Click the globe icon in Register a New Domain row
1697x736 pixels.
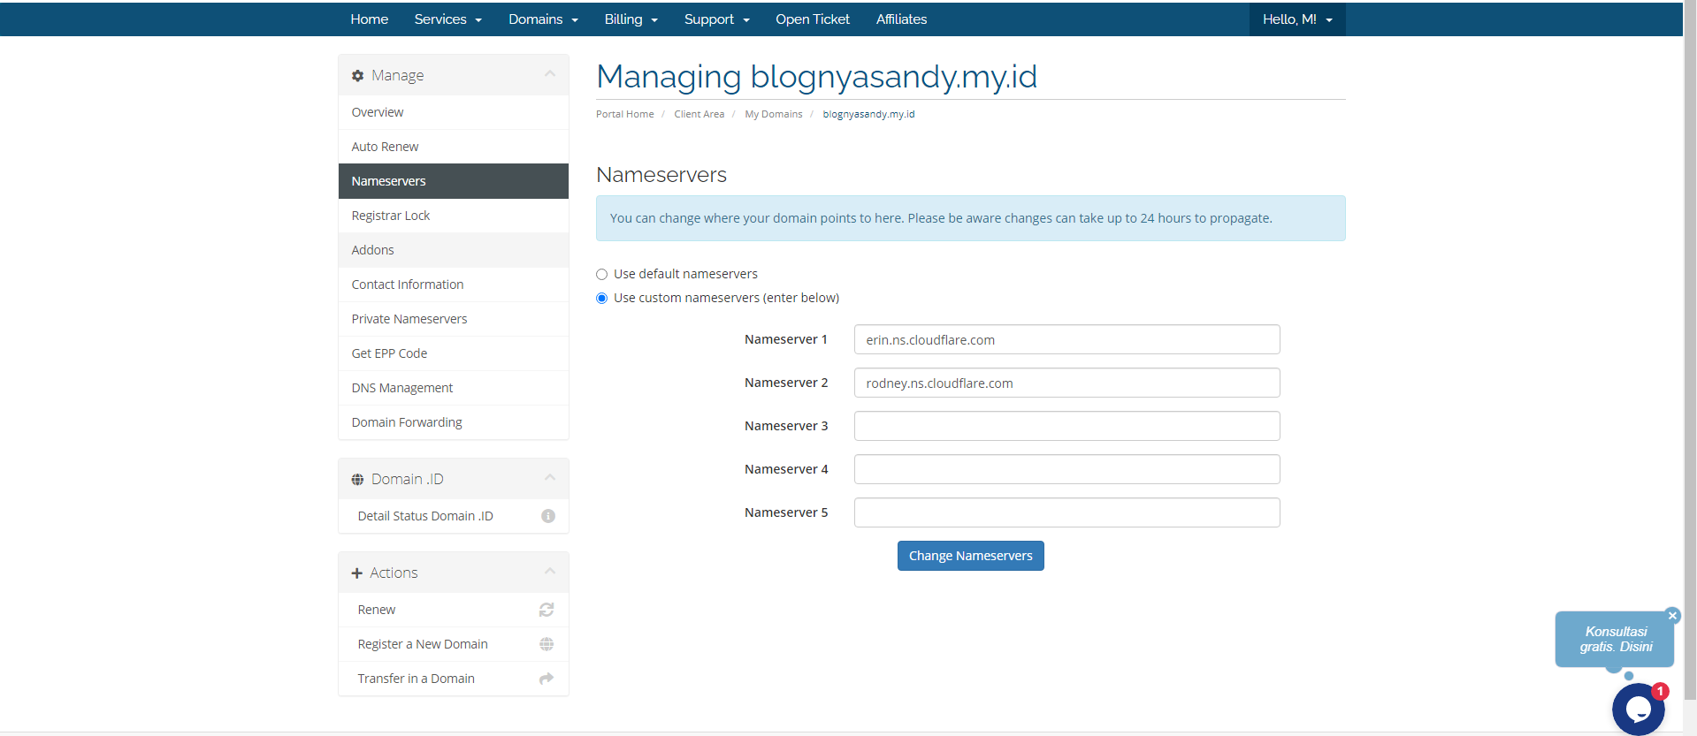click(547, 644)
